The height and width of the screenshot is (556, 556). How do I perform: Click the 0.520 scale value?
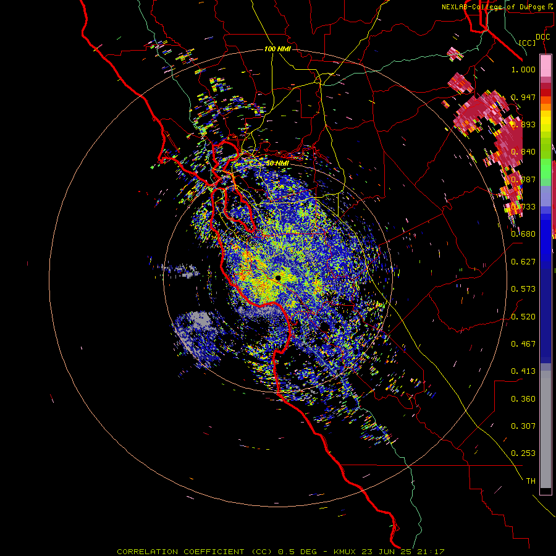click(523, 317)
